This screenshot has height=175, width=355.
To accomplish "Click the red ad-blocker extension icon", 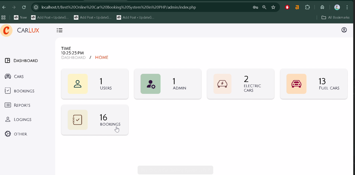I will pos(287,7).
